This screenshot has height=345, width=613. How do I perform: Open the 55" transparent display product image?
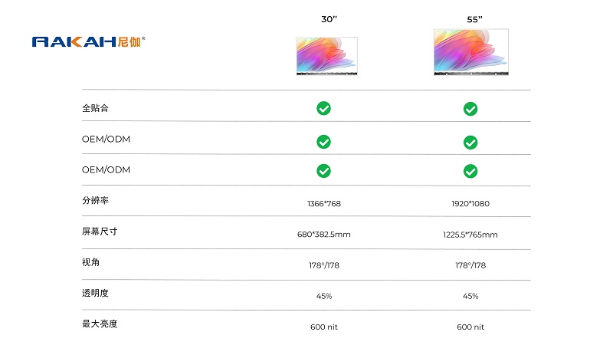click(x=470, y=53)
